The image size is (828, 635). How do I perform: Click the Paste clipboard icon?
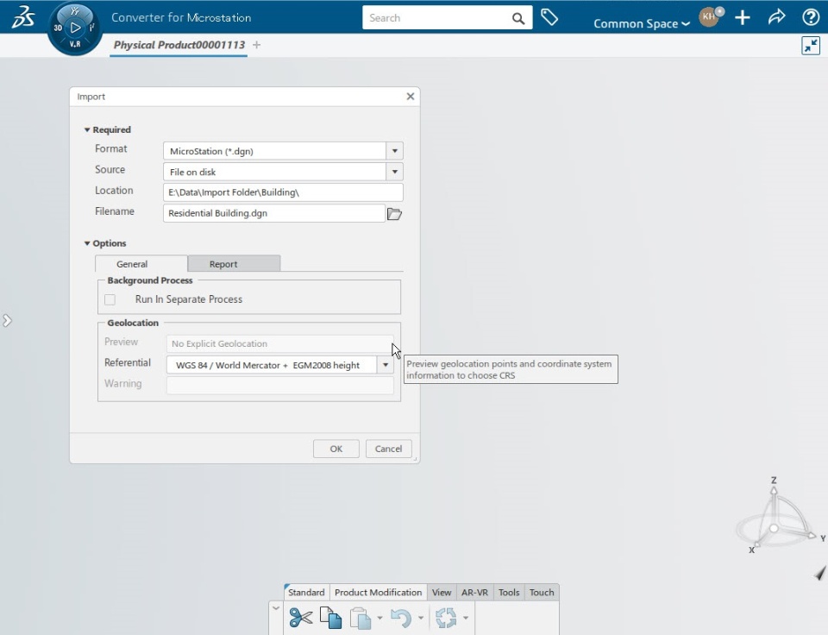(x=361, y=618)
